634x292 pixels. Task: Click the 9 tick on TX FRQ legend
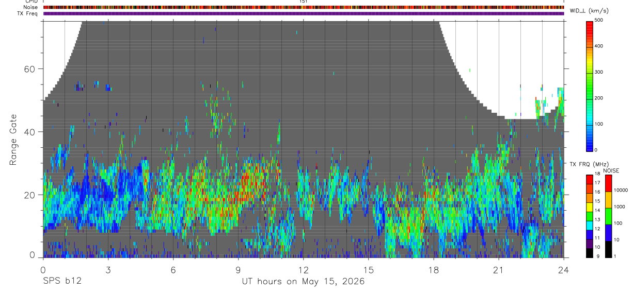[598, 256]
